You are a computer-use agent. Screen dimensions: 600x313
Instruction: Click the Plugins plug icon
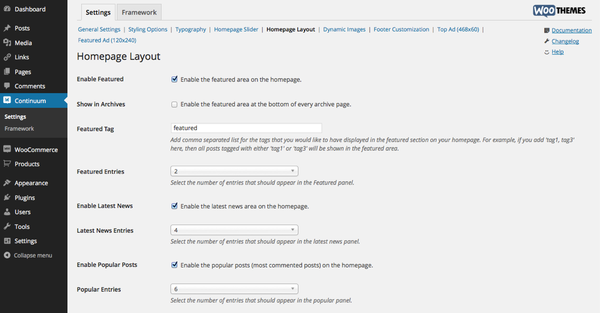coord(7,197)
